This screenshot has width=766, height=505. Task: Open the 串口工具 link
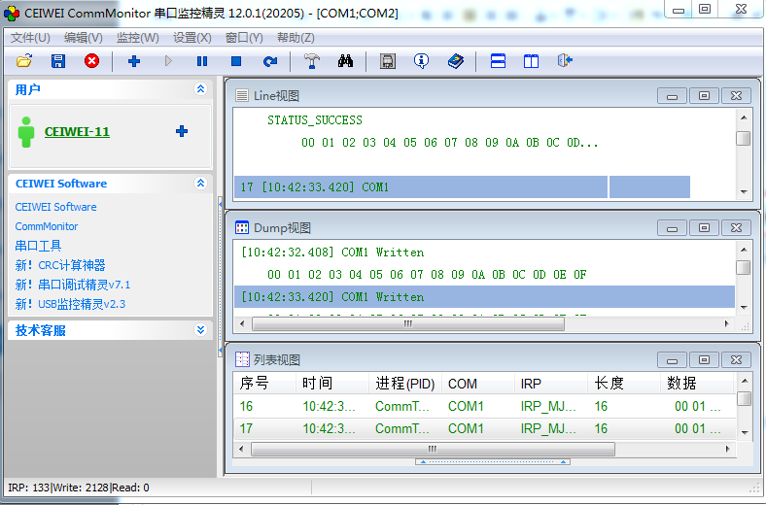click(x=38, y=246)
